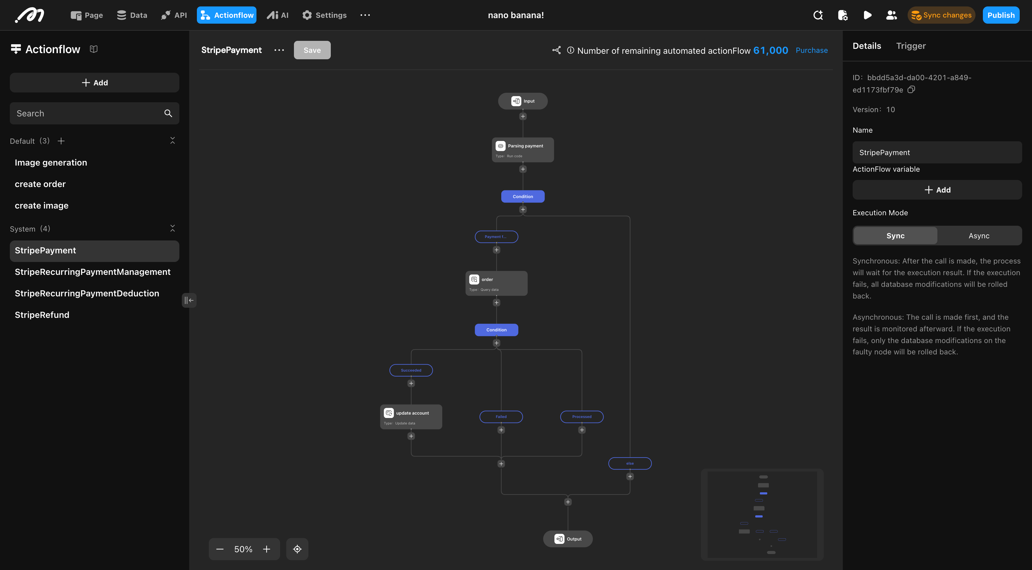Add a new group next to Default
Viewport: 1032px width, 570px height.
tap(61, 141)
